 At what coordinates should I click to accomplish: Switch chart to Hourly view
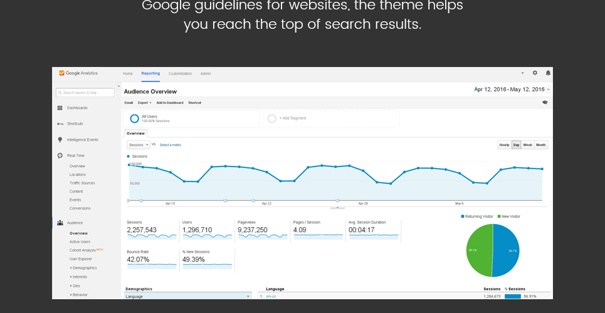click(x=504, y=145)
